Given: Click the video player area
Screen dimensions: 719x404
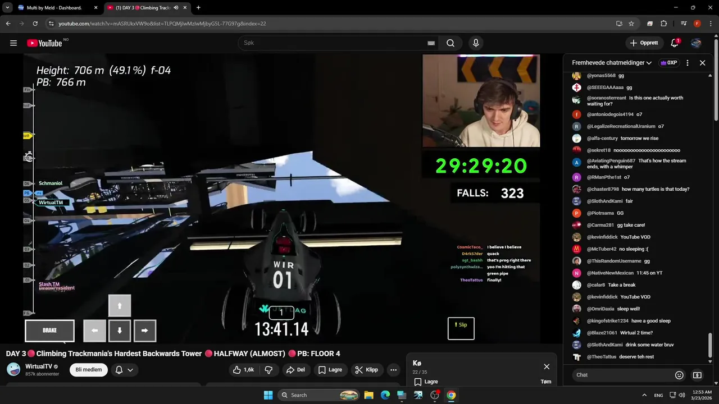Looking at the screenshot, I should click(x=281, y=198).
